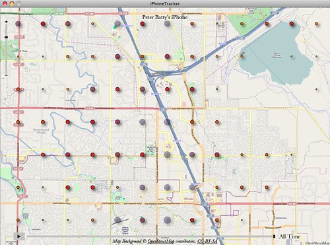Select the small marker in Cherry Creek Reservoir water

pyautogui.click(x=292, y=56)
